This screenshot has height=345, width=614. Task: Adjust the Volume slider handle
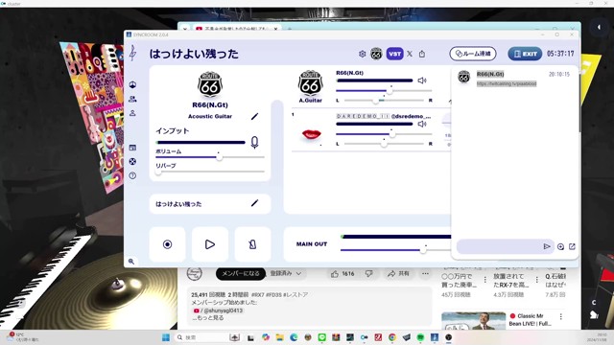220,157
